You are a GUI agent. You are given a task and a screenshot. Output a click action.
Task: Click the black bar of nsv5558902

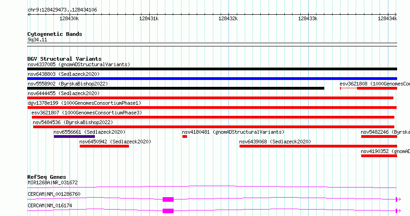[176, 88]
